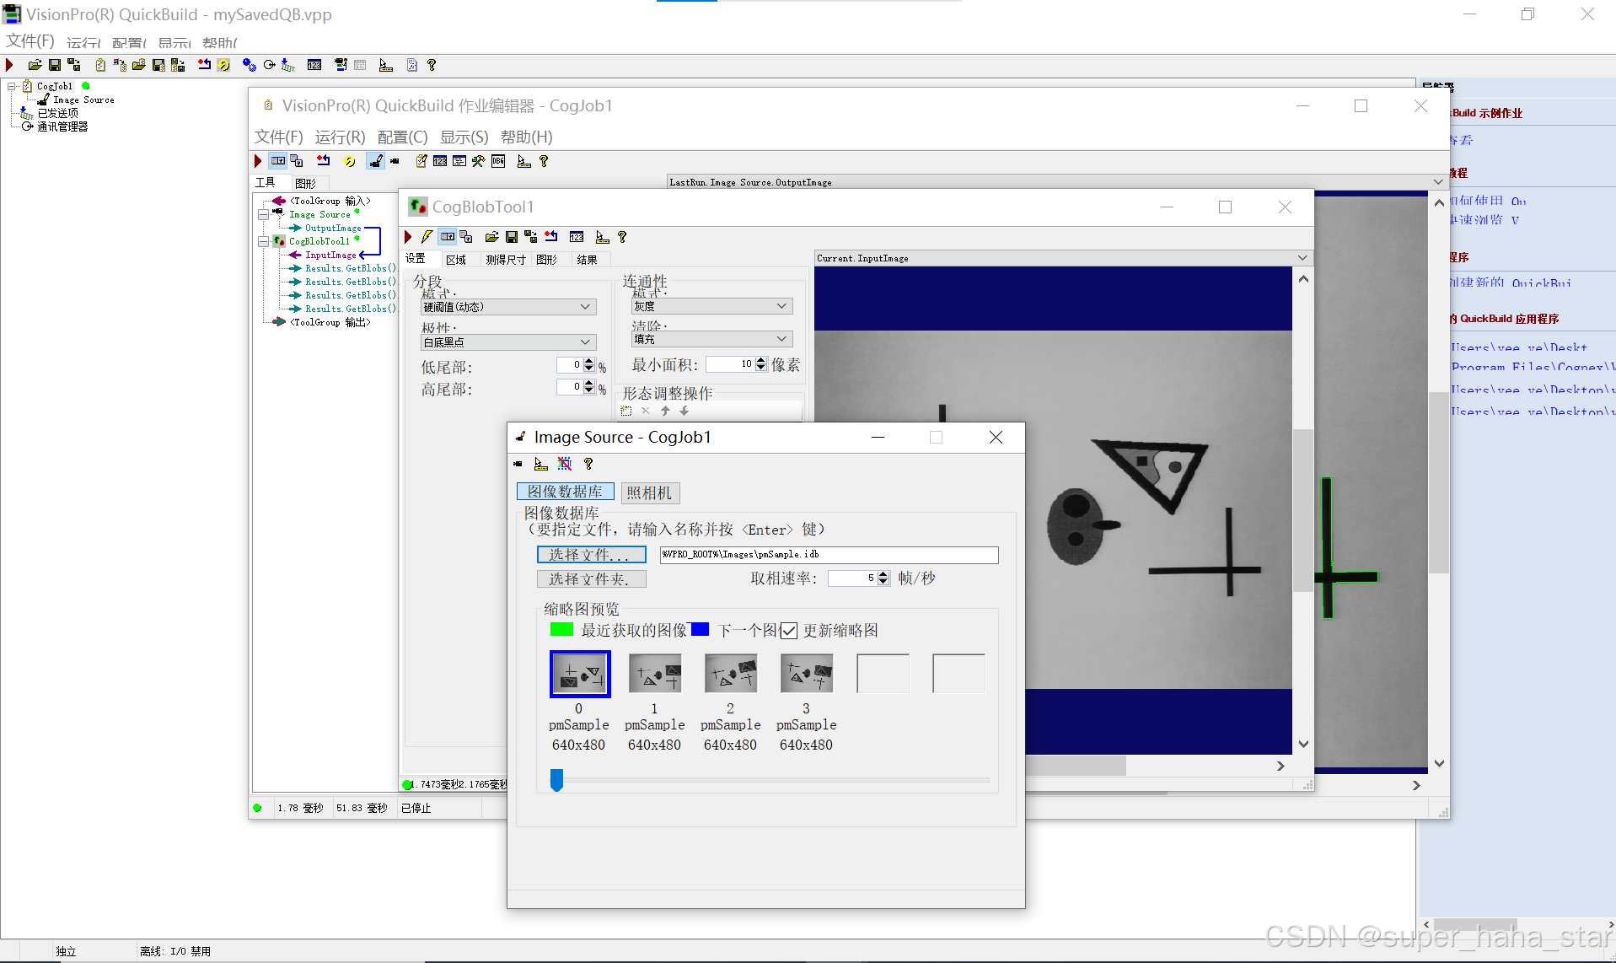Click the help question mark in CogBlobTool1 toolbar
The image size is (1616, 963).
coord(622,237)
